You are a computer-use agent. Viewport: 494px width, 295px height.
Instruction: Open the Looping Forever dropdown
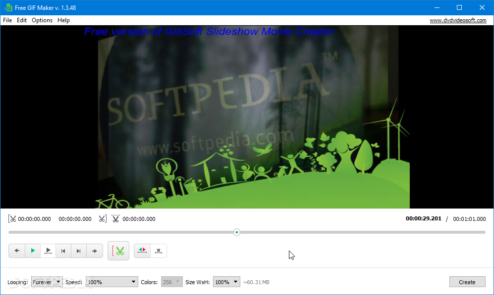click(x=47, y=282)
